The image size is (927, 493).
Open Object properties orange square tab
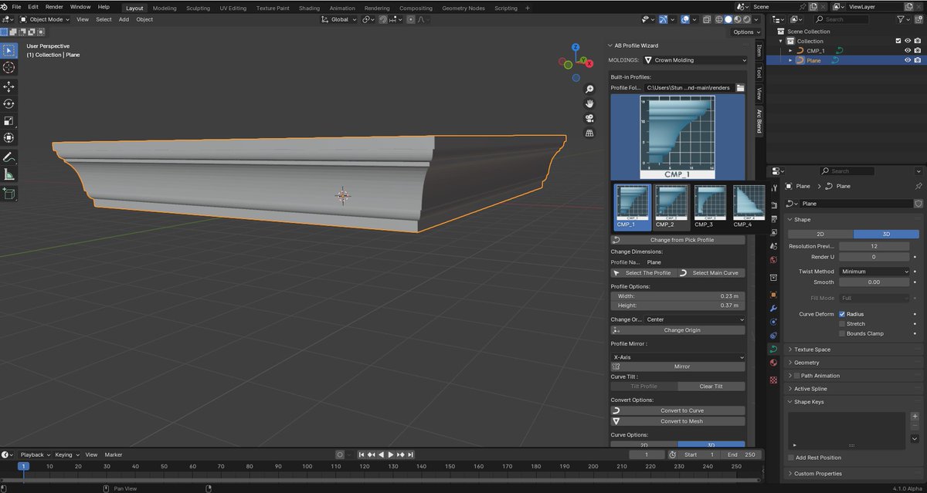(773, 294)
